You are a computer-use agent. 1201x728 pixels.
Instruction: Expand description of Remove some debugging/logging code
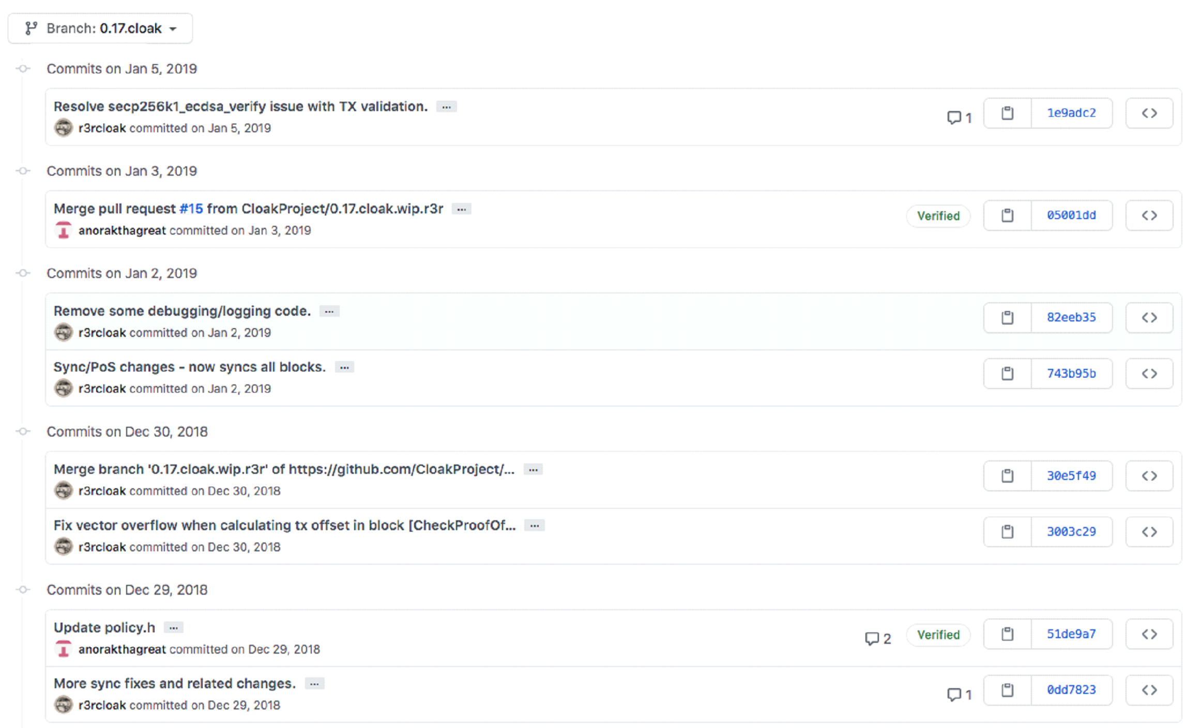329,312
